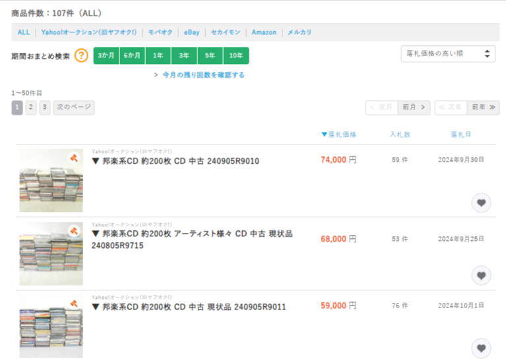
Task: Favorite the 74,000 yen listing heart icon
Action: point(481,203)
